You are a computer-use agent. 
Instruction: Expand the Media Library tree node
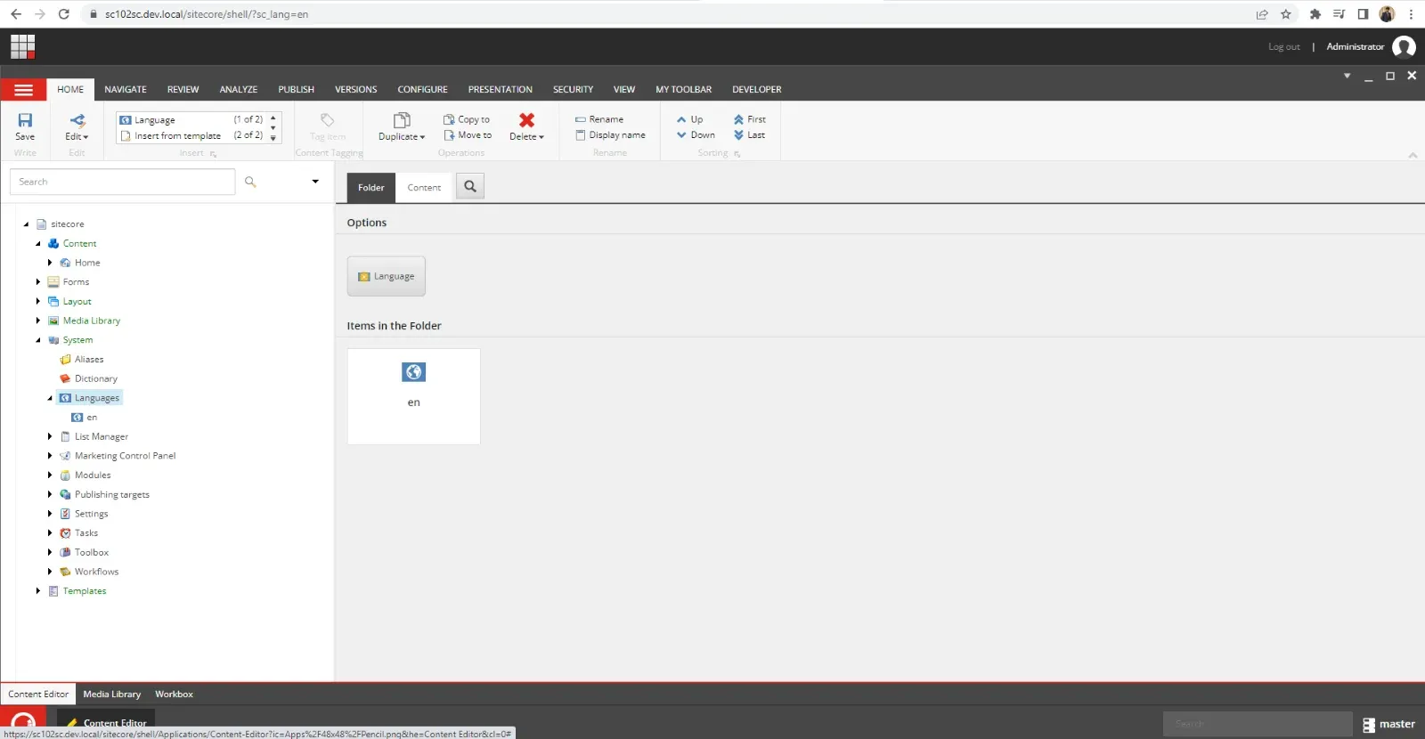[x=38, y=321]
